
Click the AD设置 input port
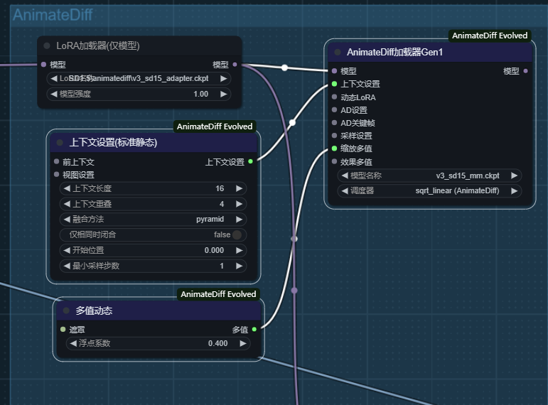coord(334,109)
